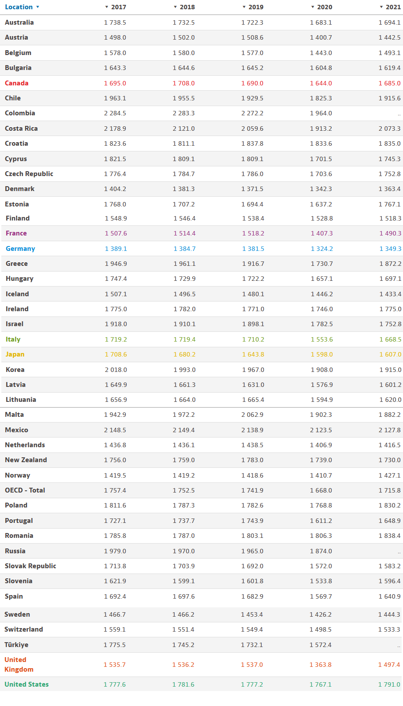Select the Italy country label
This screenshot has height=706, width=403.
click(13, 339)
